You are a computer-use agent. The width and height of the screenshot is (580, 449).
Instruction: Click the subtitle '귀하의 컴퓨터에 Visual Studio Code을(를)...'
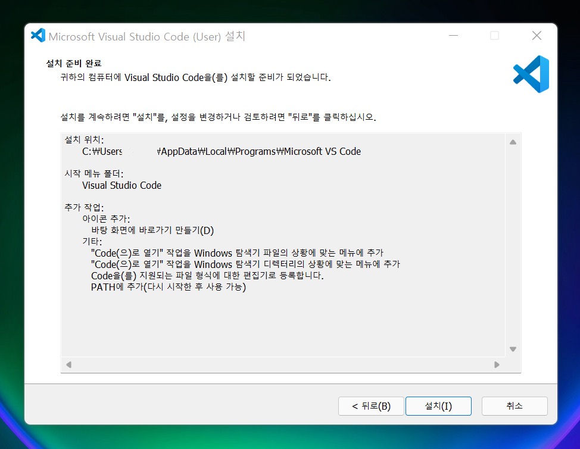pos(195,77)
